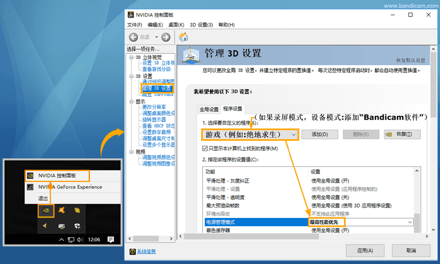Image resolution: width=440 pixels, height=264 pixels.
Task: Click the network icon in taskbar
Action: coord(71,240)
